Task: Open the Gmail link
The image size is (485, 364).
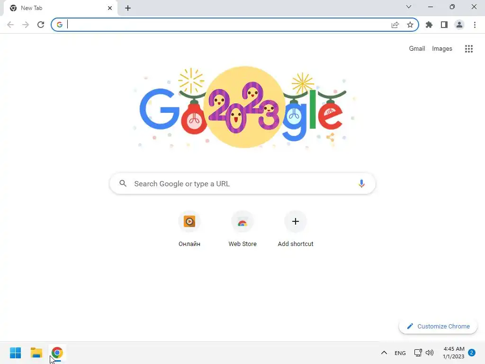Action: click(x=417, y=49)
